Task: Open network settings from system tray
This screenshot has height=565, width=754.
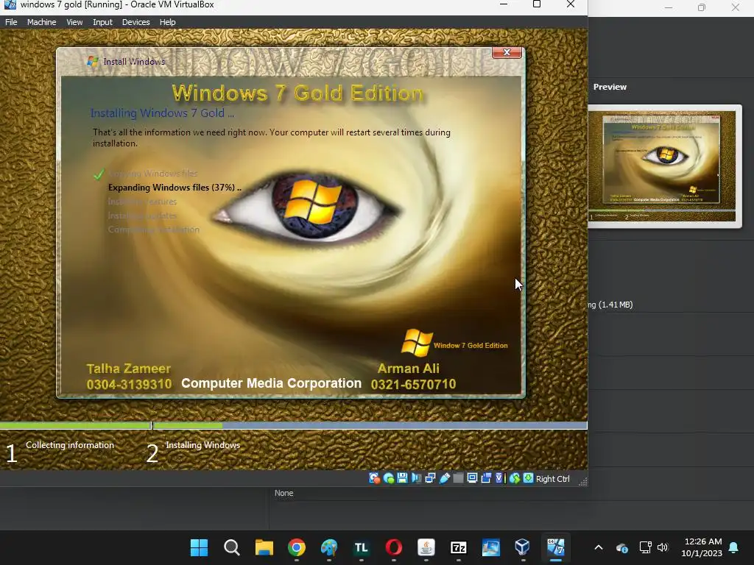Action: pyautogui.click(x=645, y=547)
